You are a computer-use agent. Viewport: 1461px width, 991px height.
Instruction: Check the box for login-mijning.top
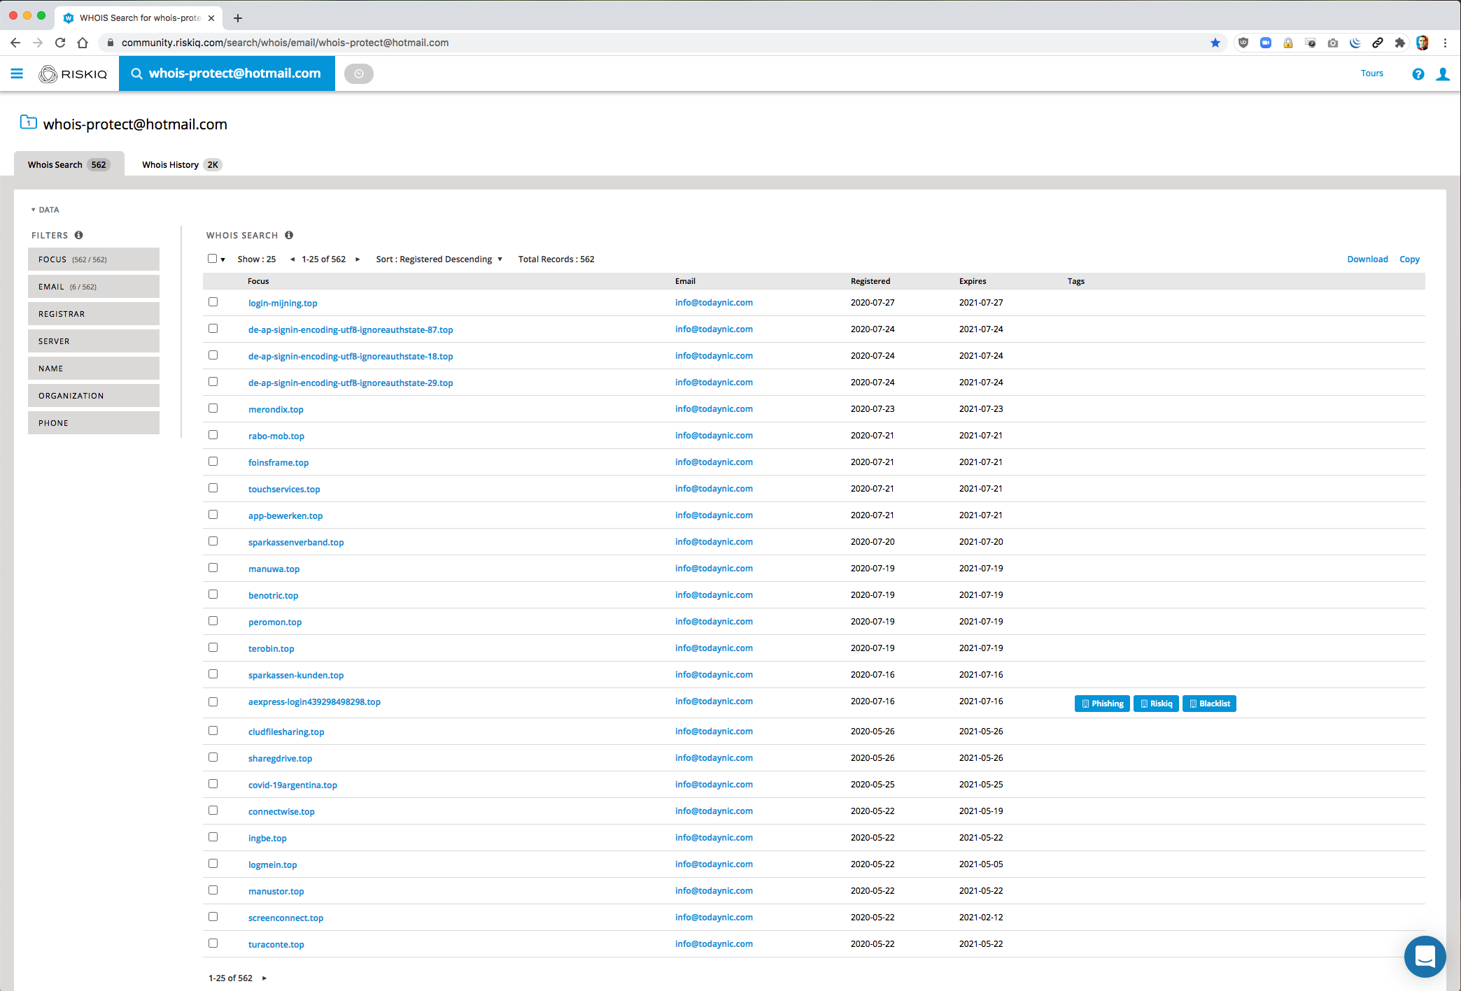pyautogui.click(x=213, y=302)
